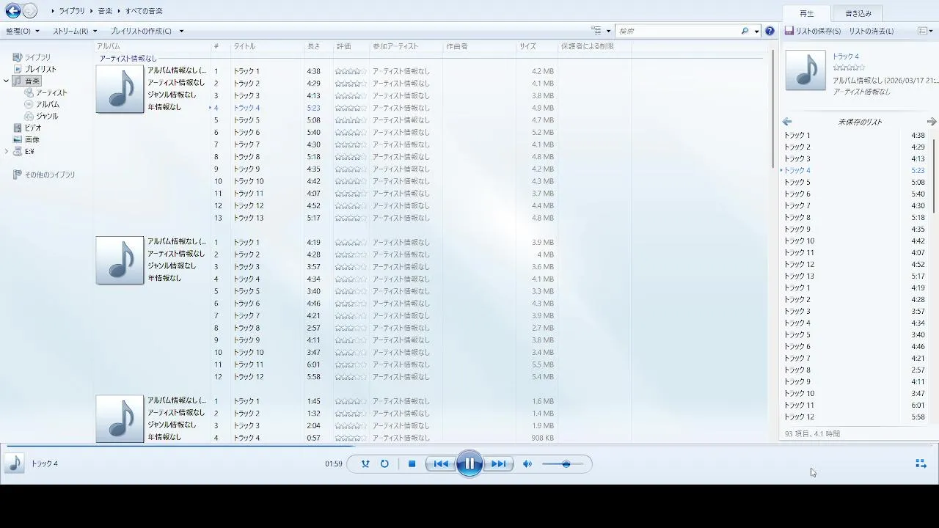
Task: Click album art in the Play pane
Action: point(805,70)
